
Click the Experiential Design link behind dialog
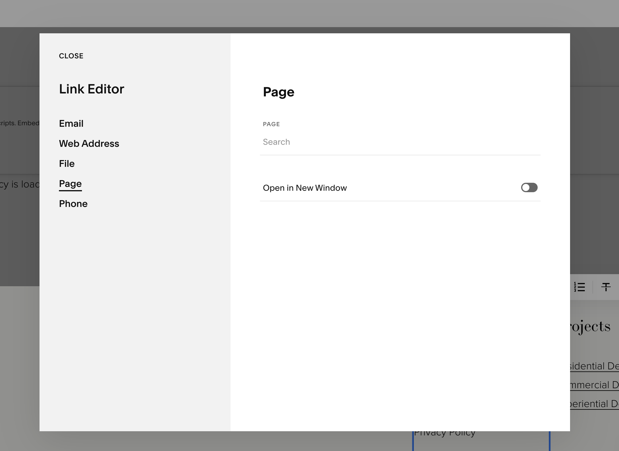pos(594,404)
